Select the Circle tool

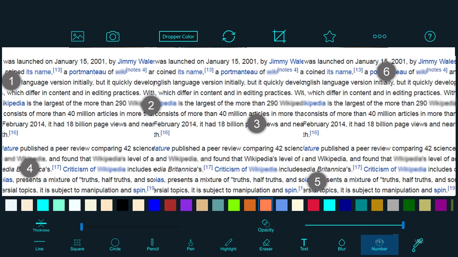(x=115, y=245)
